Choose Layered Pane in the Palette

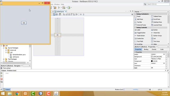[x=156, y=25]
